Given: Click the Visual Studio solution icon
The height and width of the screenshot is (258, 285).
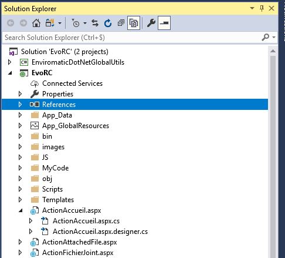Looking at the screenshot, I should tap(13, 52).
